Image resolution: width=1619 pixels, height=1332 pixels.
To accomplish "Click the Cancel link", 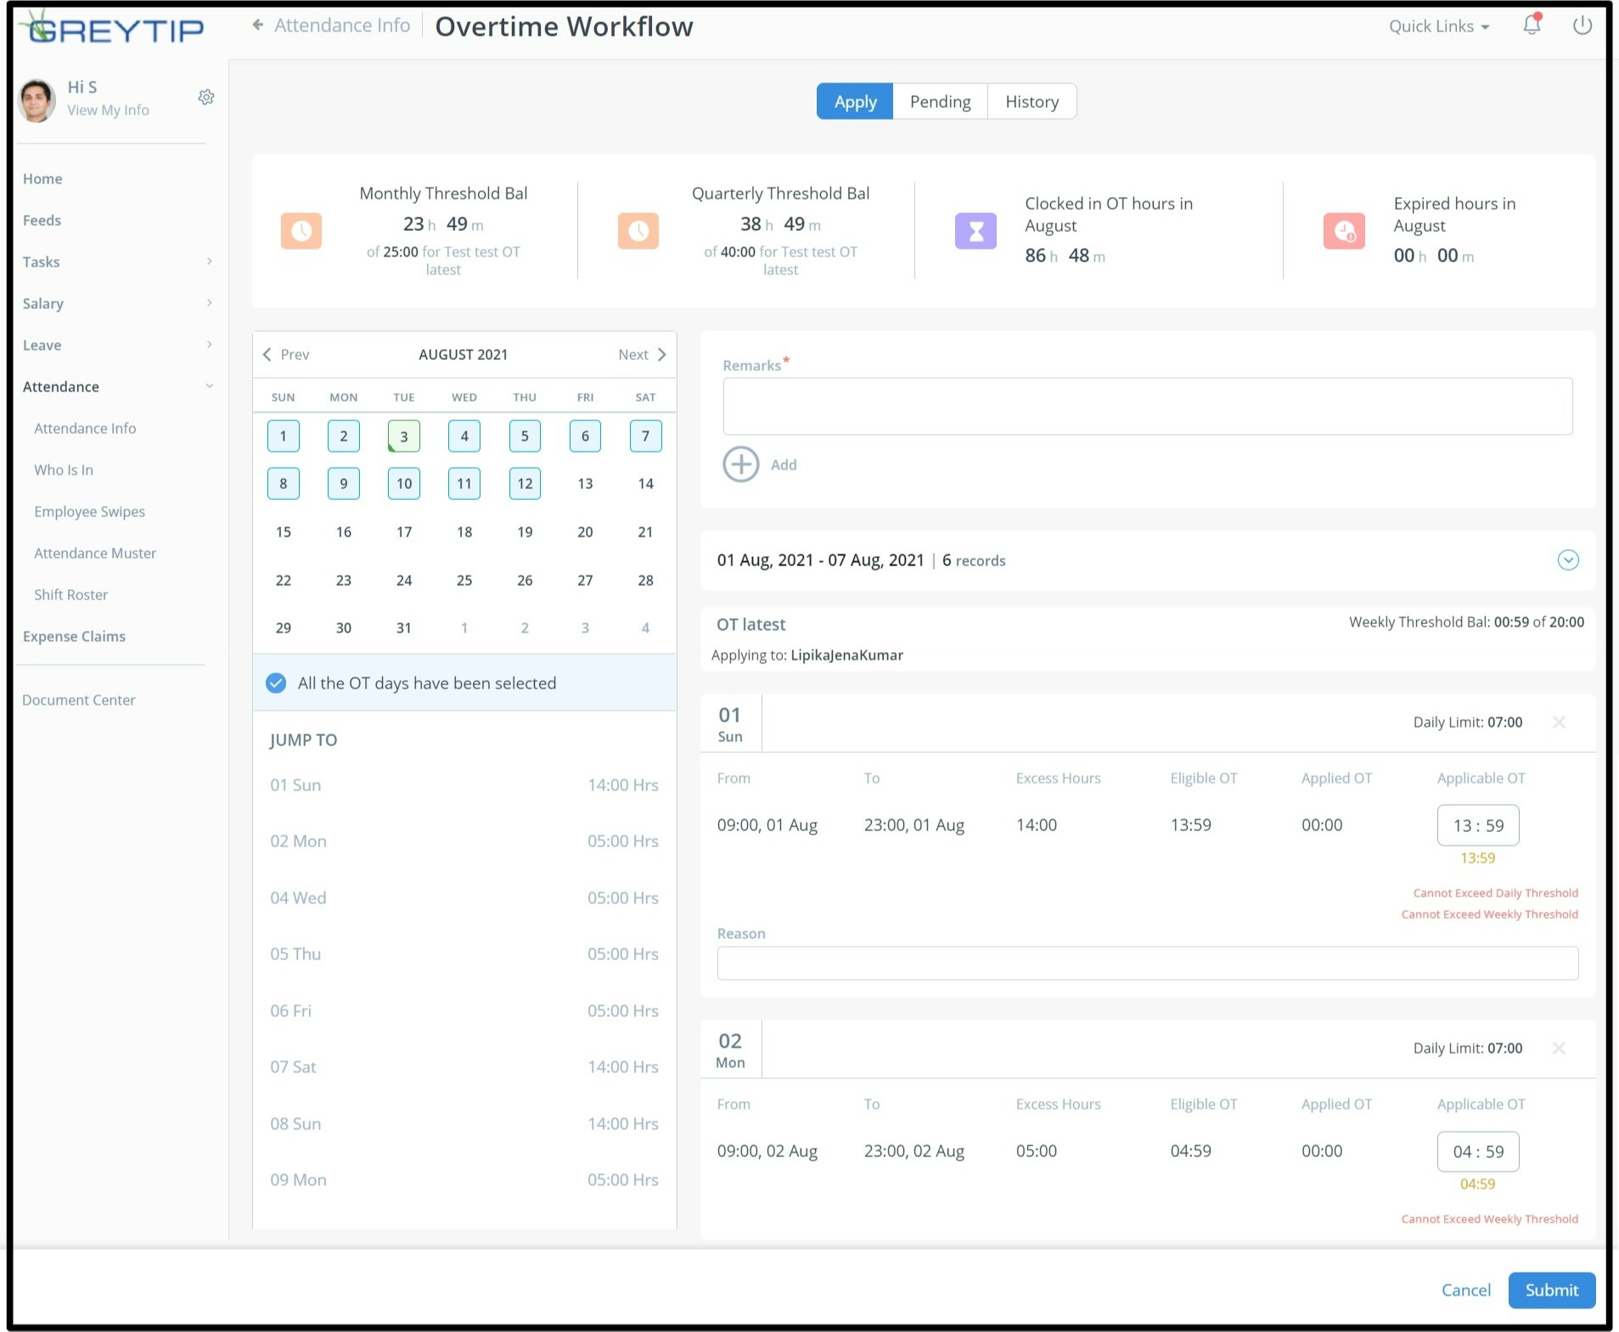I will coord(1465,1290).
